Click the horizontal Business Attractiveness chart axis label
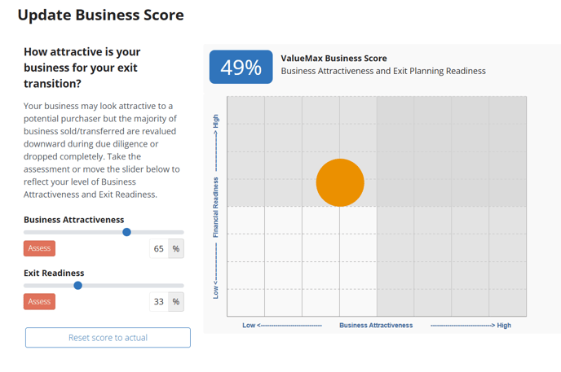Image resolution: width=561 pixels, height=372 pixels. pos(376,325)
